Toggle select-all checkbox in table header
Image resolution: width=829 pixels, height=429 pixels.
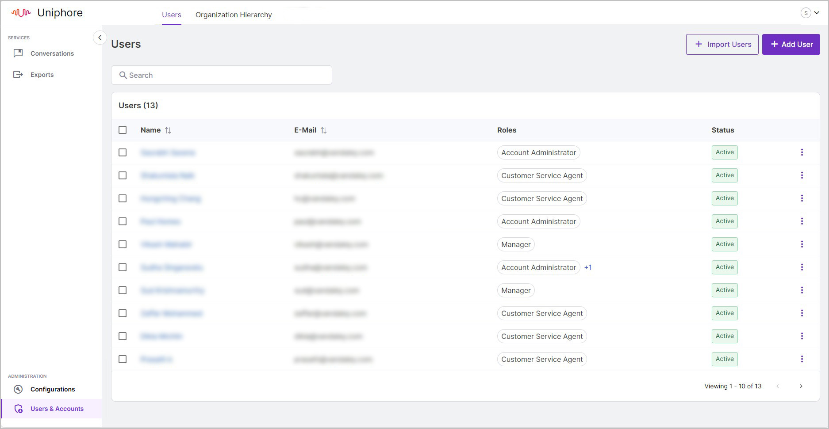point(123,130)
